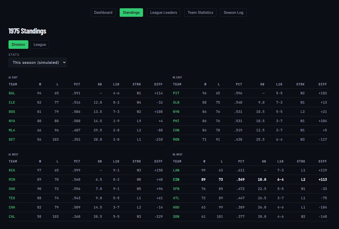Click SLN team link
This screenshot has width=339, height=229.
pyautogui.click(x=176, y=102)
